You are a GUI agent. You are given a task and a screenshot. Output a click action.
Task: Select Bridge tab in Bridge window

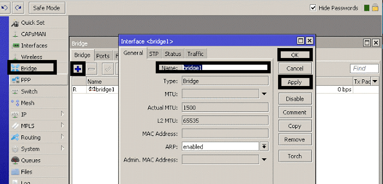(x=82, y=55)
